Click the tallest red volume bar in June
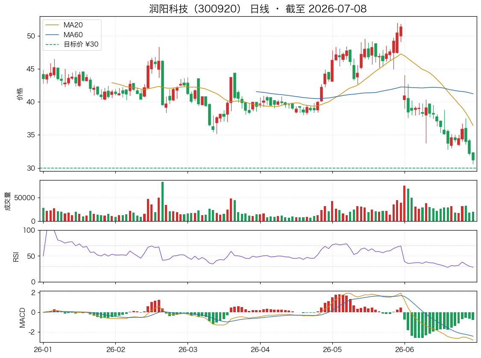 click(404, 203)
